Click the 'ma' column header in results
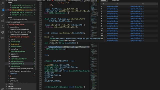Viewport: 160px width, 90px height. click(143, 4)
